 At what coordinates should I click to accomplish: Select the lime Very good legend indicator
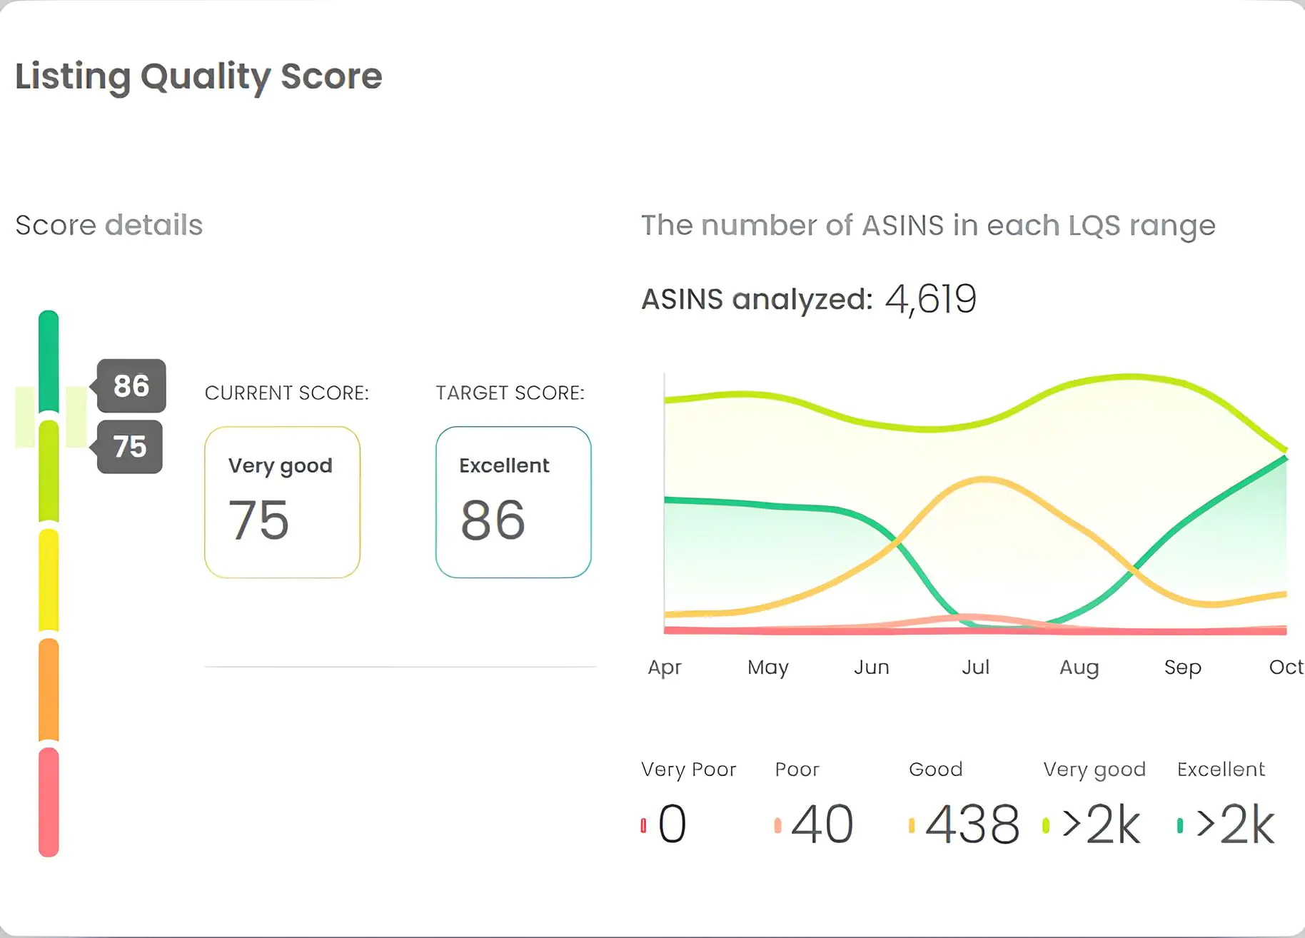[1046, 826]
